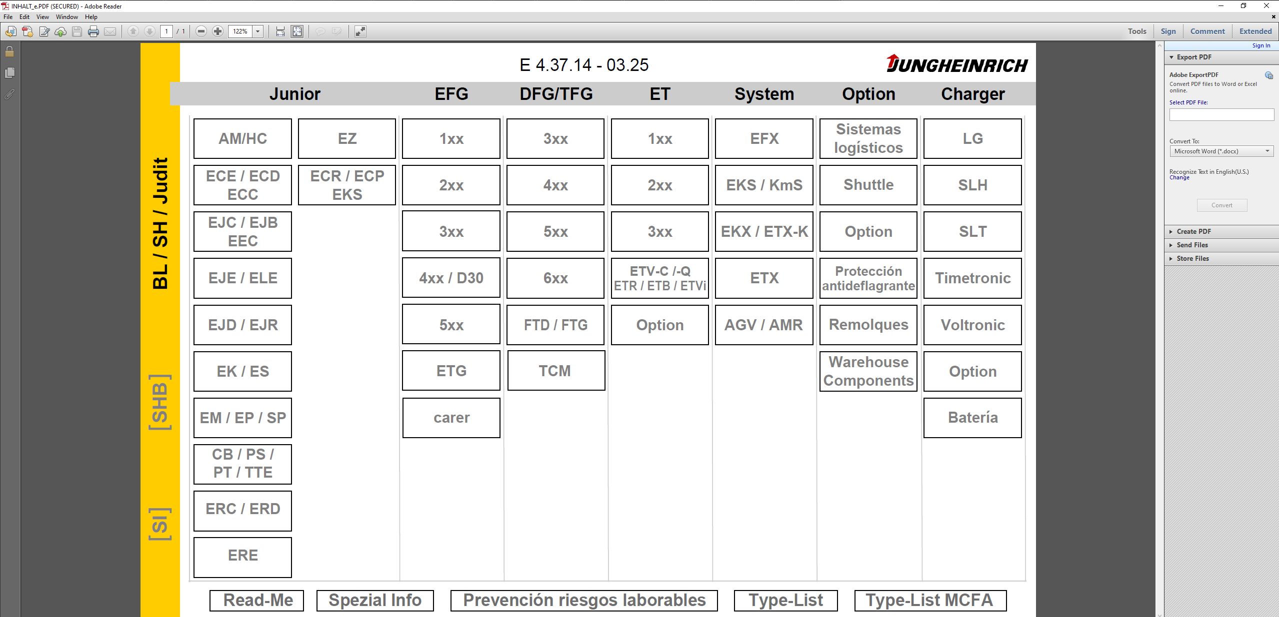Click the Save floppy disk icon

[x=77, y=31]
